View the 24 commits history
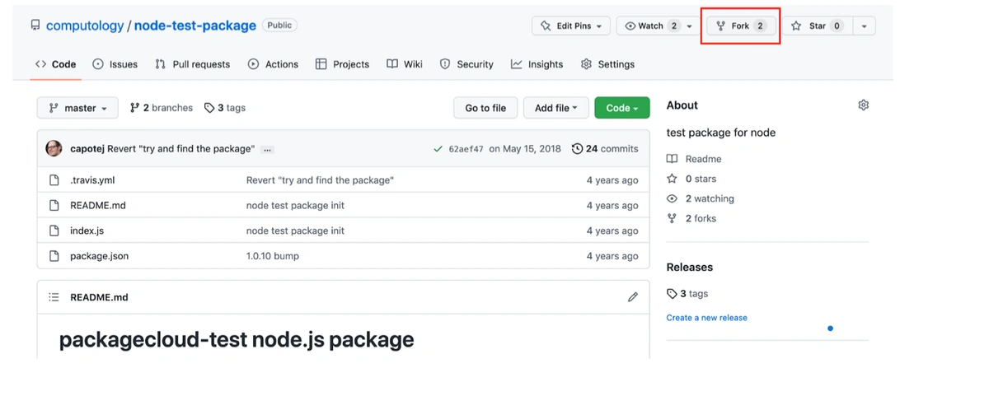The height and width of the screenshot is (396, 989). (x=605, y=149)
